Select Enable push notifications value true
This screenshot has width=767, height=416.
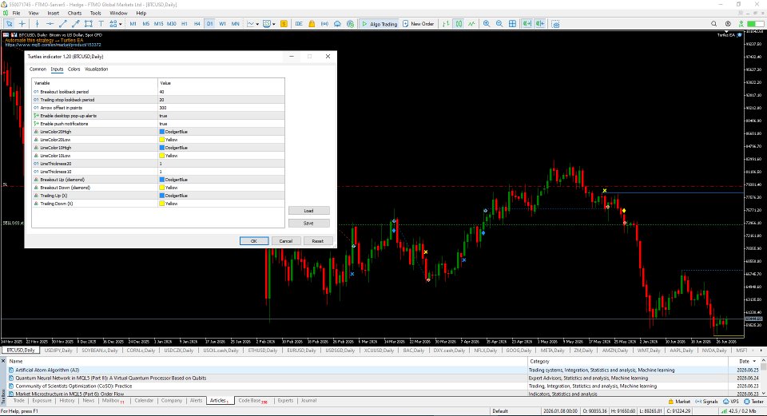221,124
